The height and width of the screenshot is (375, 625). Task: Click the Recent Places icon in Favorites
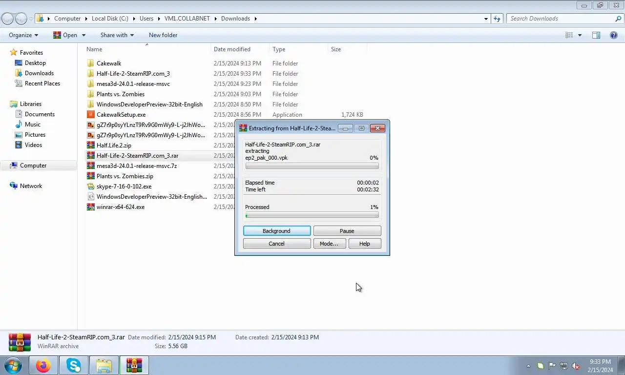pos(19,83)
